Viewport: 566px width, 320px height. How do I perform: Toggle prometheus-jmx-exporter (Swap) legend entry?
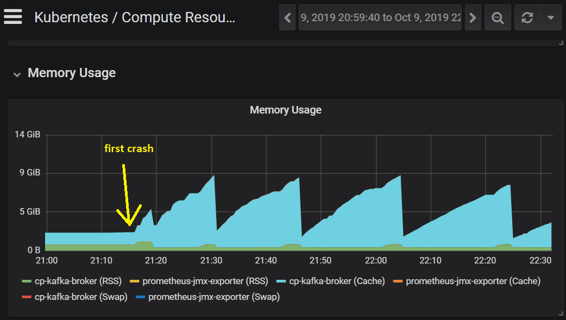[x=213, y=297]
